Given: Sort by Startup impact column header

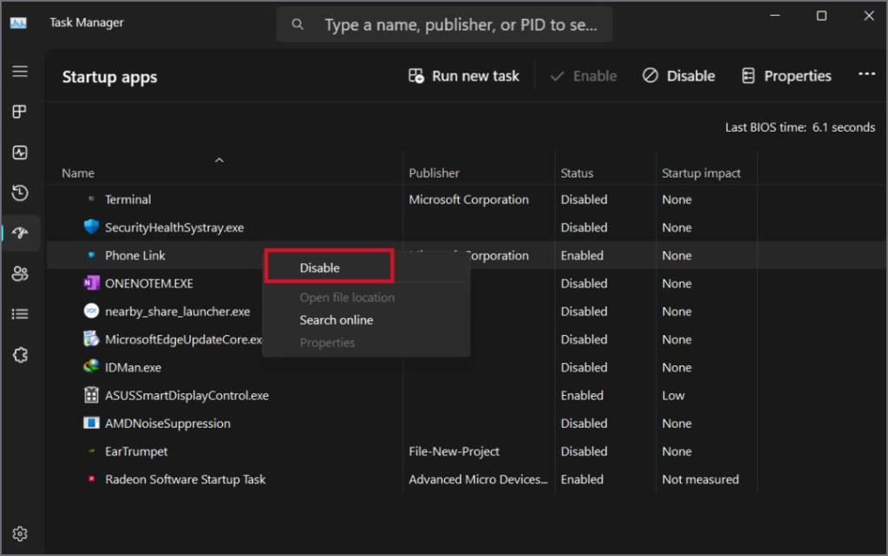Looking at the screenshot, I should 701,172.
